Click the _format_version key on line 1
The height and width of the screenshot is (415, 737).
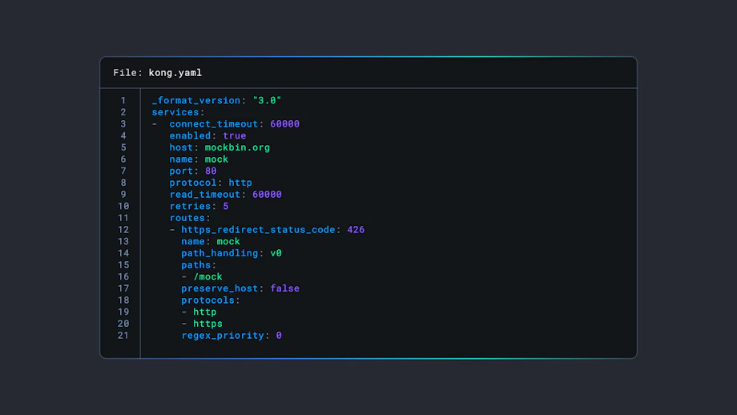point(195,101)
